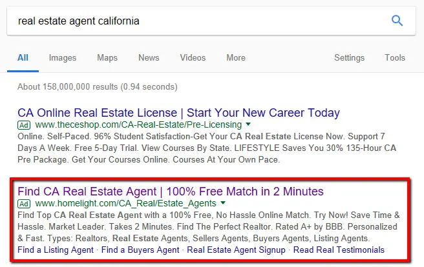Image resolution: width=424 pixels, height=267 pixels.
Task: Open search Settings
Action: pos(349,58)
